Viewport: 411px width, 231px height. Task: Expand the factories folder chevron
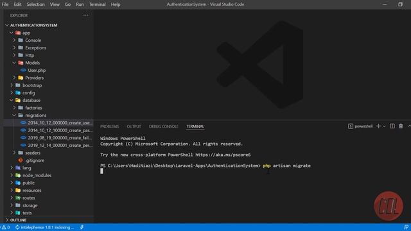pyautogui.click(x=14, y=108)
